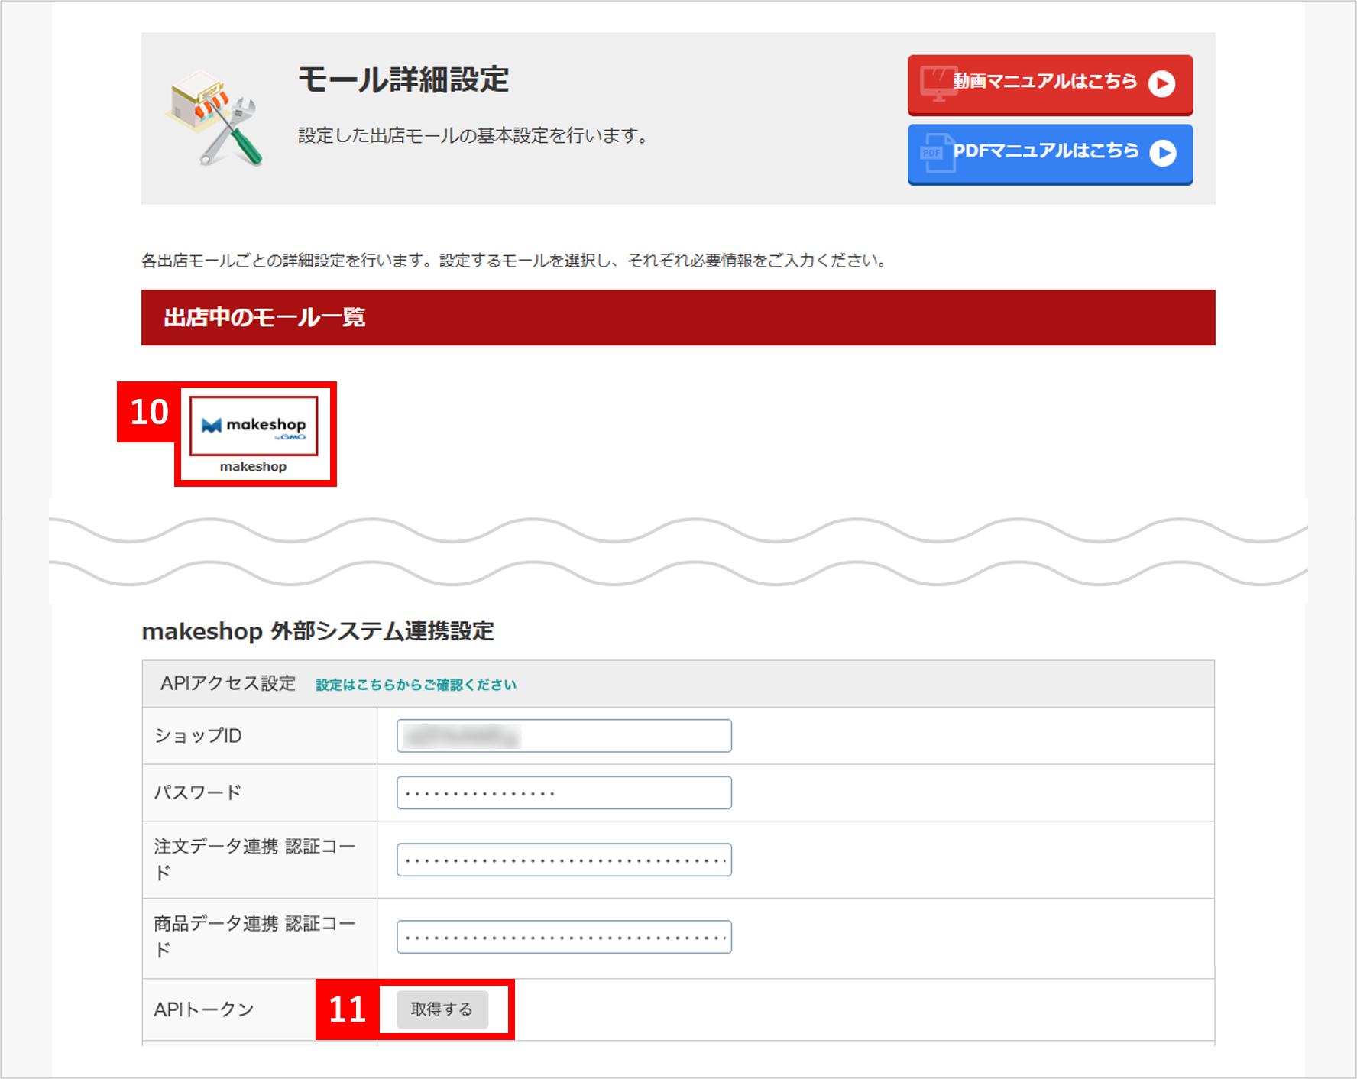Open the PDFマニュアルはこちら manual

tap(1050, 154)
